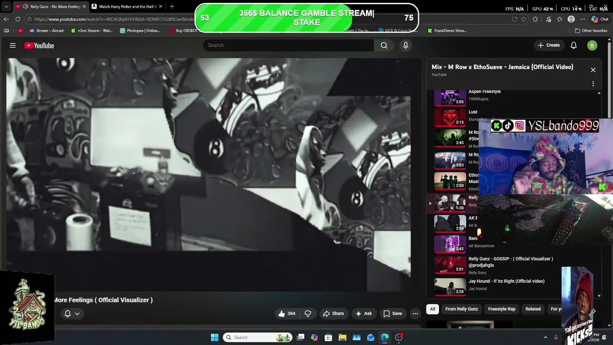
Task: Open the YouTube hamburger guide menu
Action: (x=13, y=46)
